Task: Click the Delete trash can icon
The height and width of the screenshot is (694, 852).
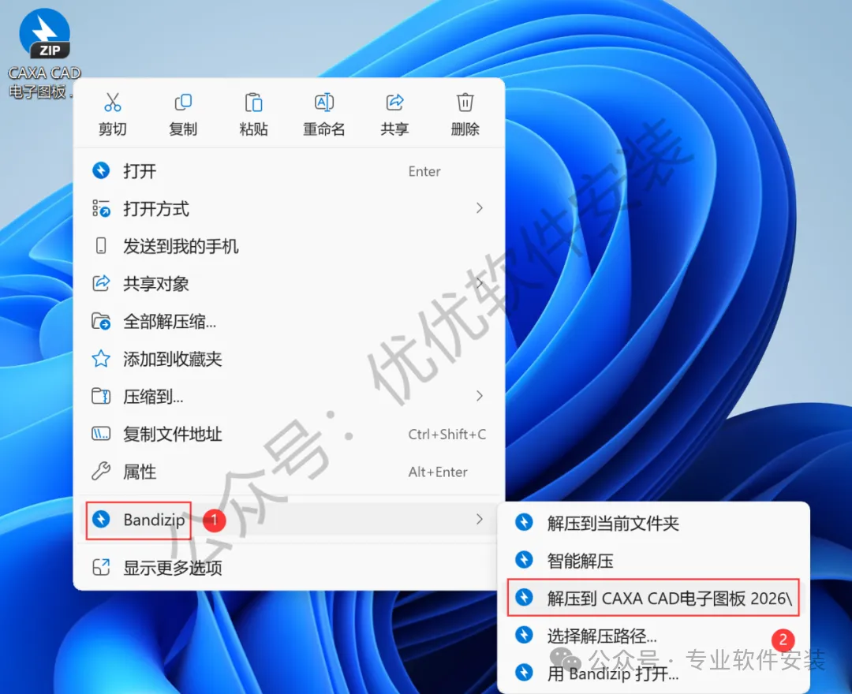Action: pyautogui.click(x=465, y=102)
